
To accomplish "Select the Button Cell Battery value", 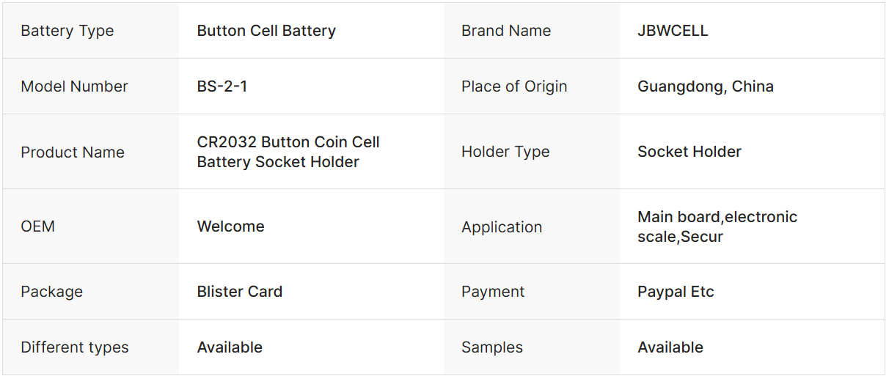I will (x=266, y=31).
